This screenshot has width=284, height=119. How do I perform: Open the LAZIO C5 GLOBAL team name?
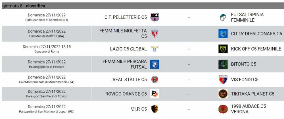click(x=128, y=49)
